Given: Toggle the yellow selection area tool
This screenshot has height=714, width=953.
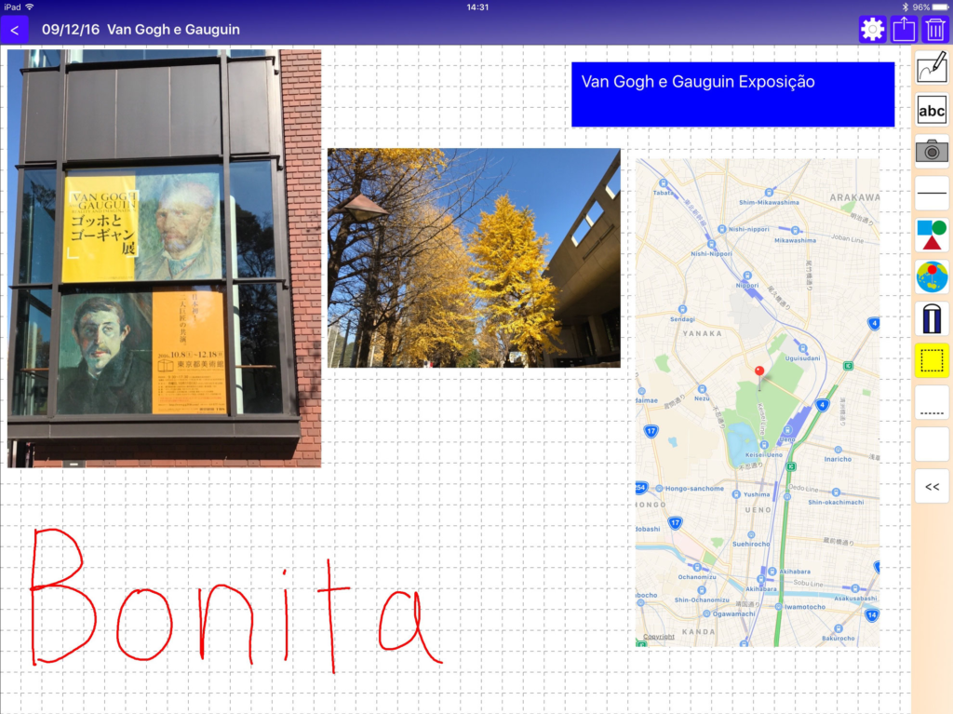Looking at the screenshot, I should (932, 360).
